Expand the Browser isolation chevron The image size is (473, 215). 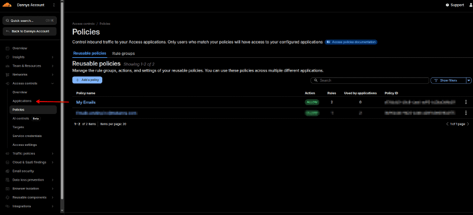point(53,188)
